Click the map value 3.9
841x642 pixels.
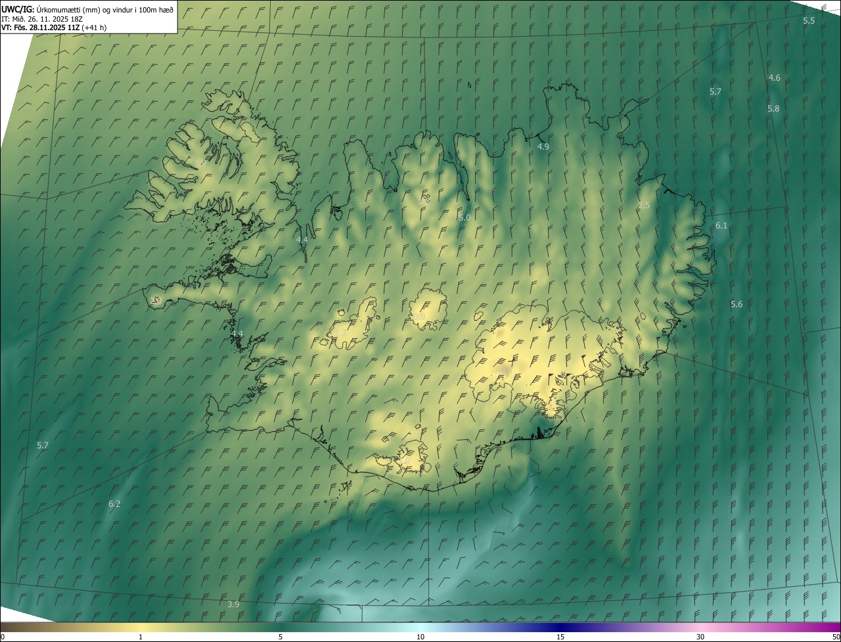pyautogui.click(x=233, y=605)
